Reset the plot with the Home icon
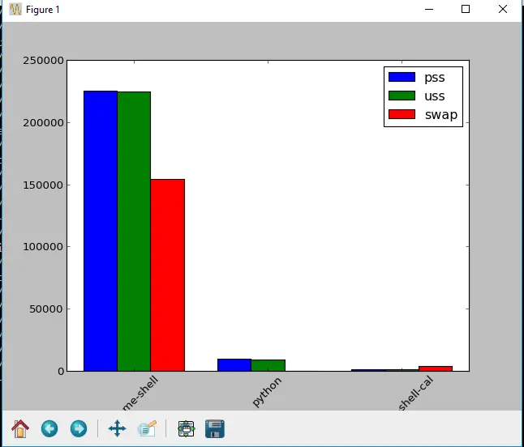 point(19,428)
